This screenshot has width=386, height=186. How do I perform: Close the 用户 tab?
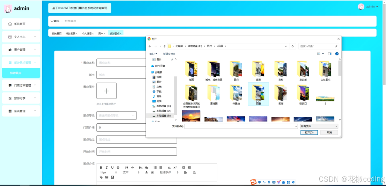click(x=104, y=33)
